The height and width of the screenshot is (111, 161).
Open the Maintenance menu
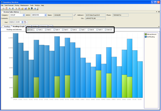pos(24,5)
